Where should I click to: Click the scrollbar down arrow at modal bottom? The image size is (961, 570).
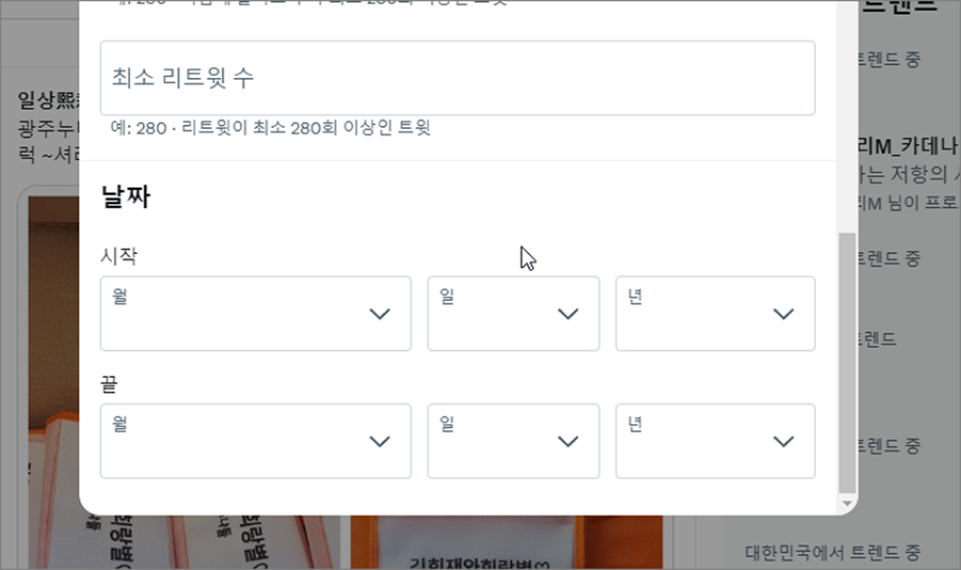(846, 503)
